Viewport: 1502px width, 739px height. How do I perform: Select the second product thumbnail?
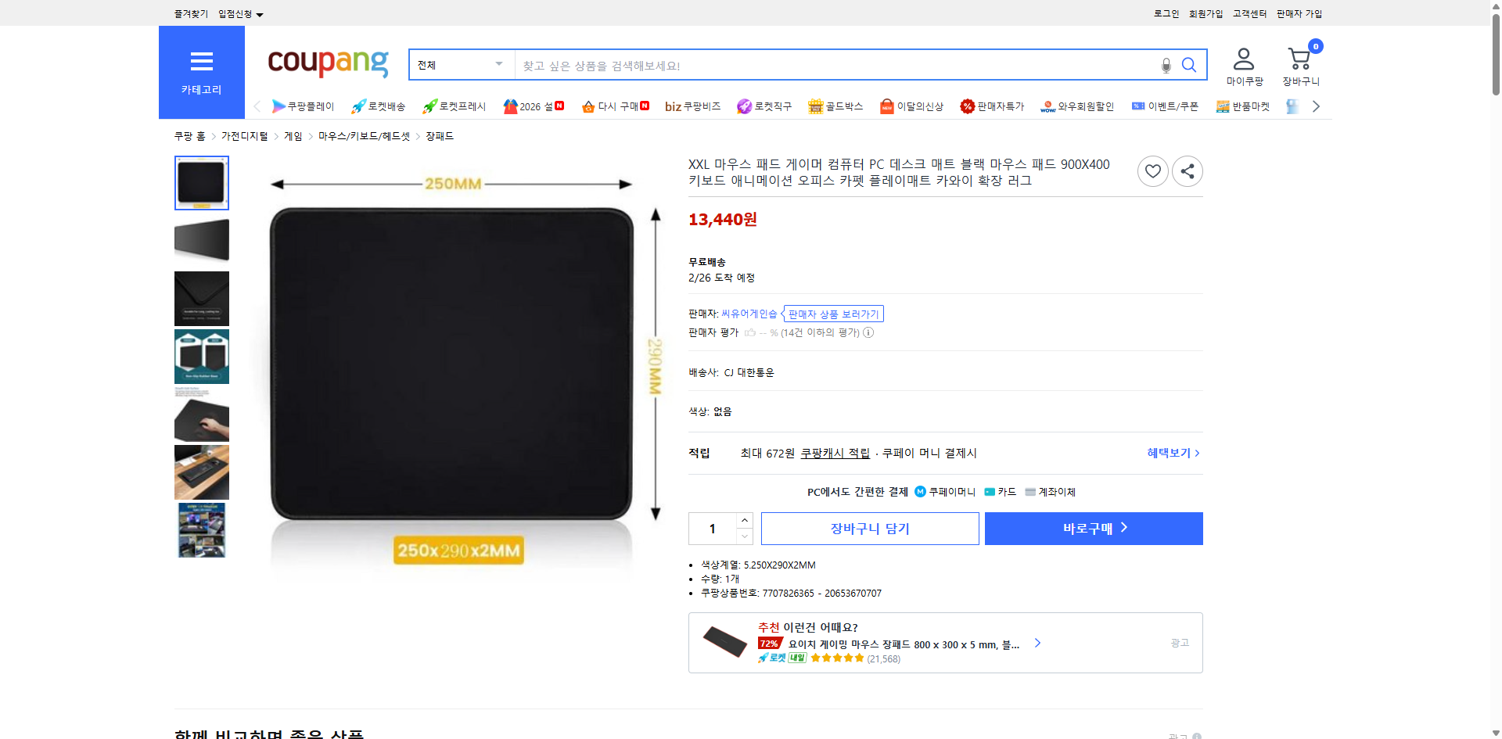point(201,240)
